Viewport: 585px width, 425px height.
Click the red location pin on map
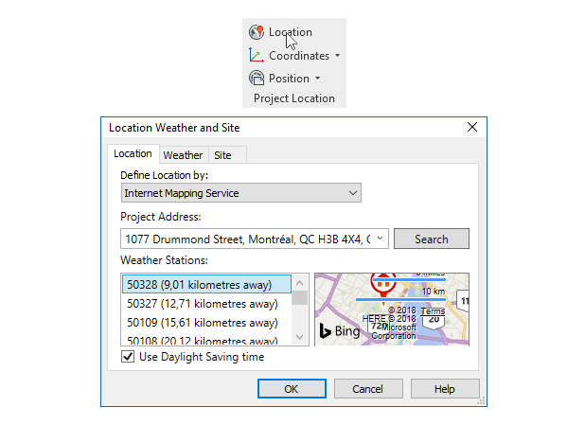click(x=383, y=289)
